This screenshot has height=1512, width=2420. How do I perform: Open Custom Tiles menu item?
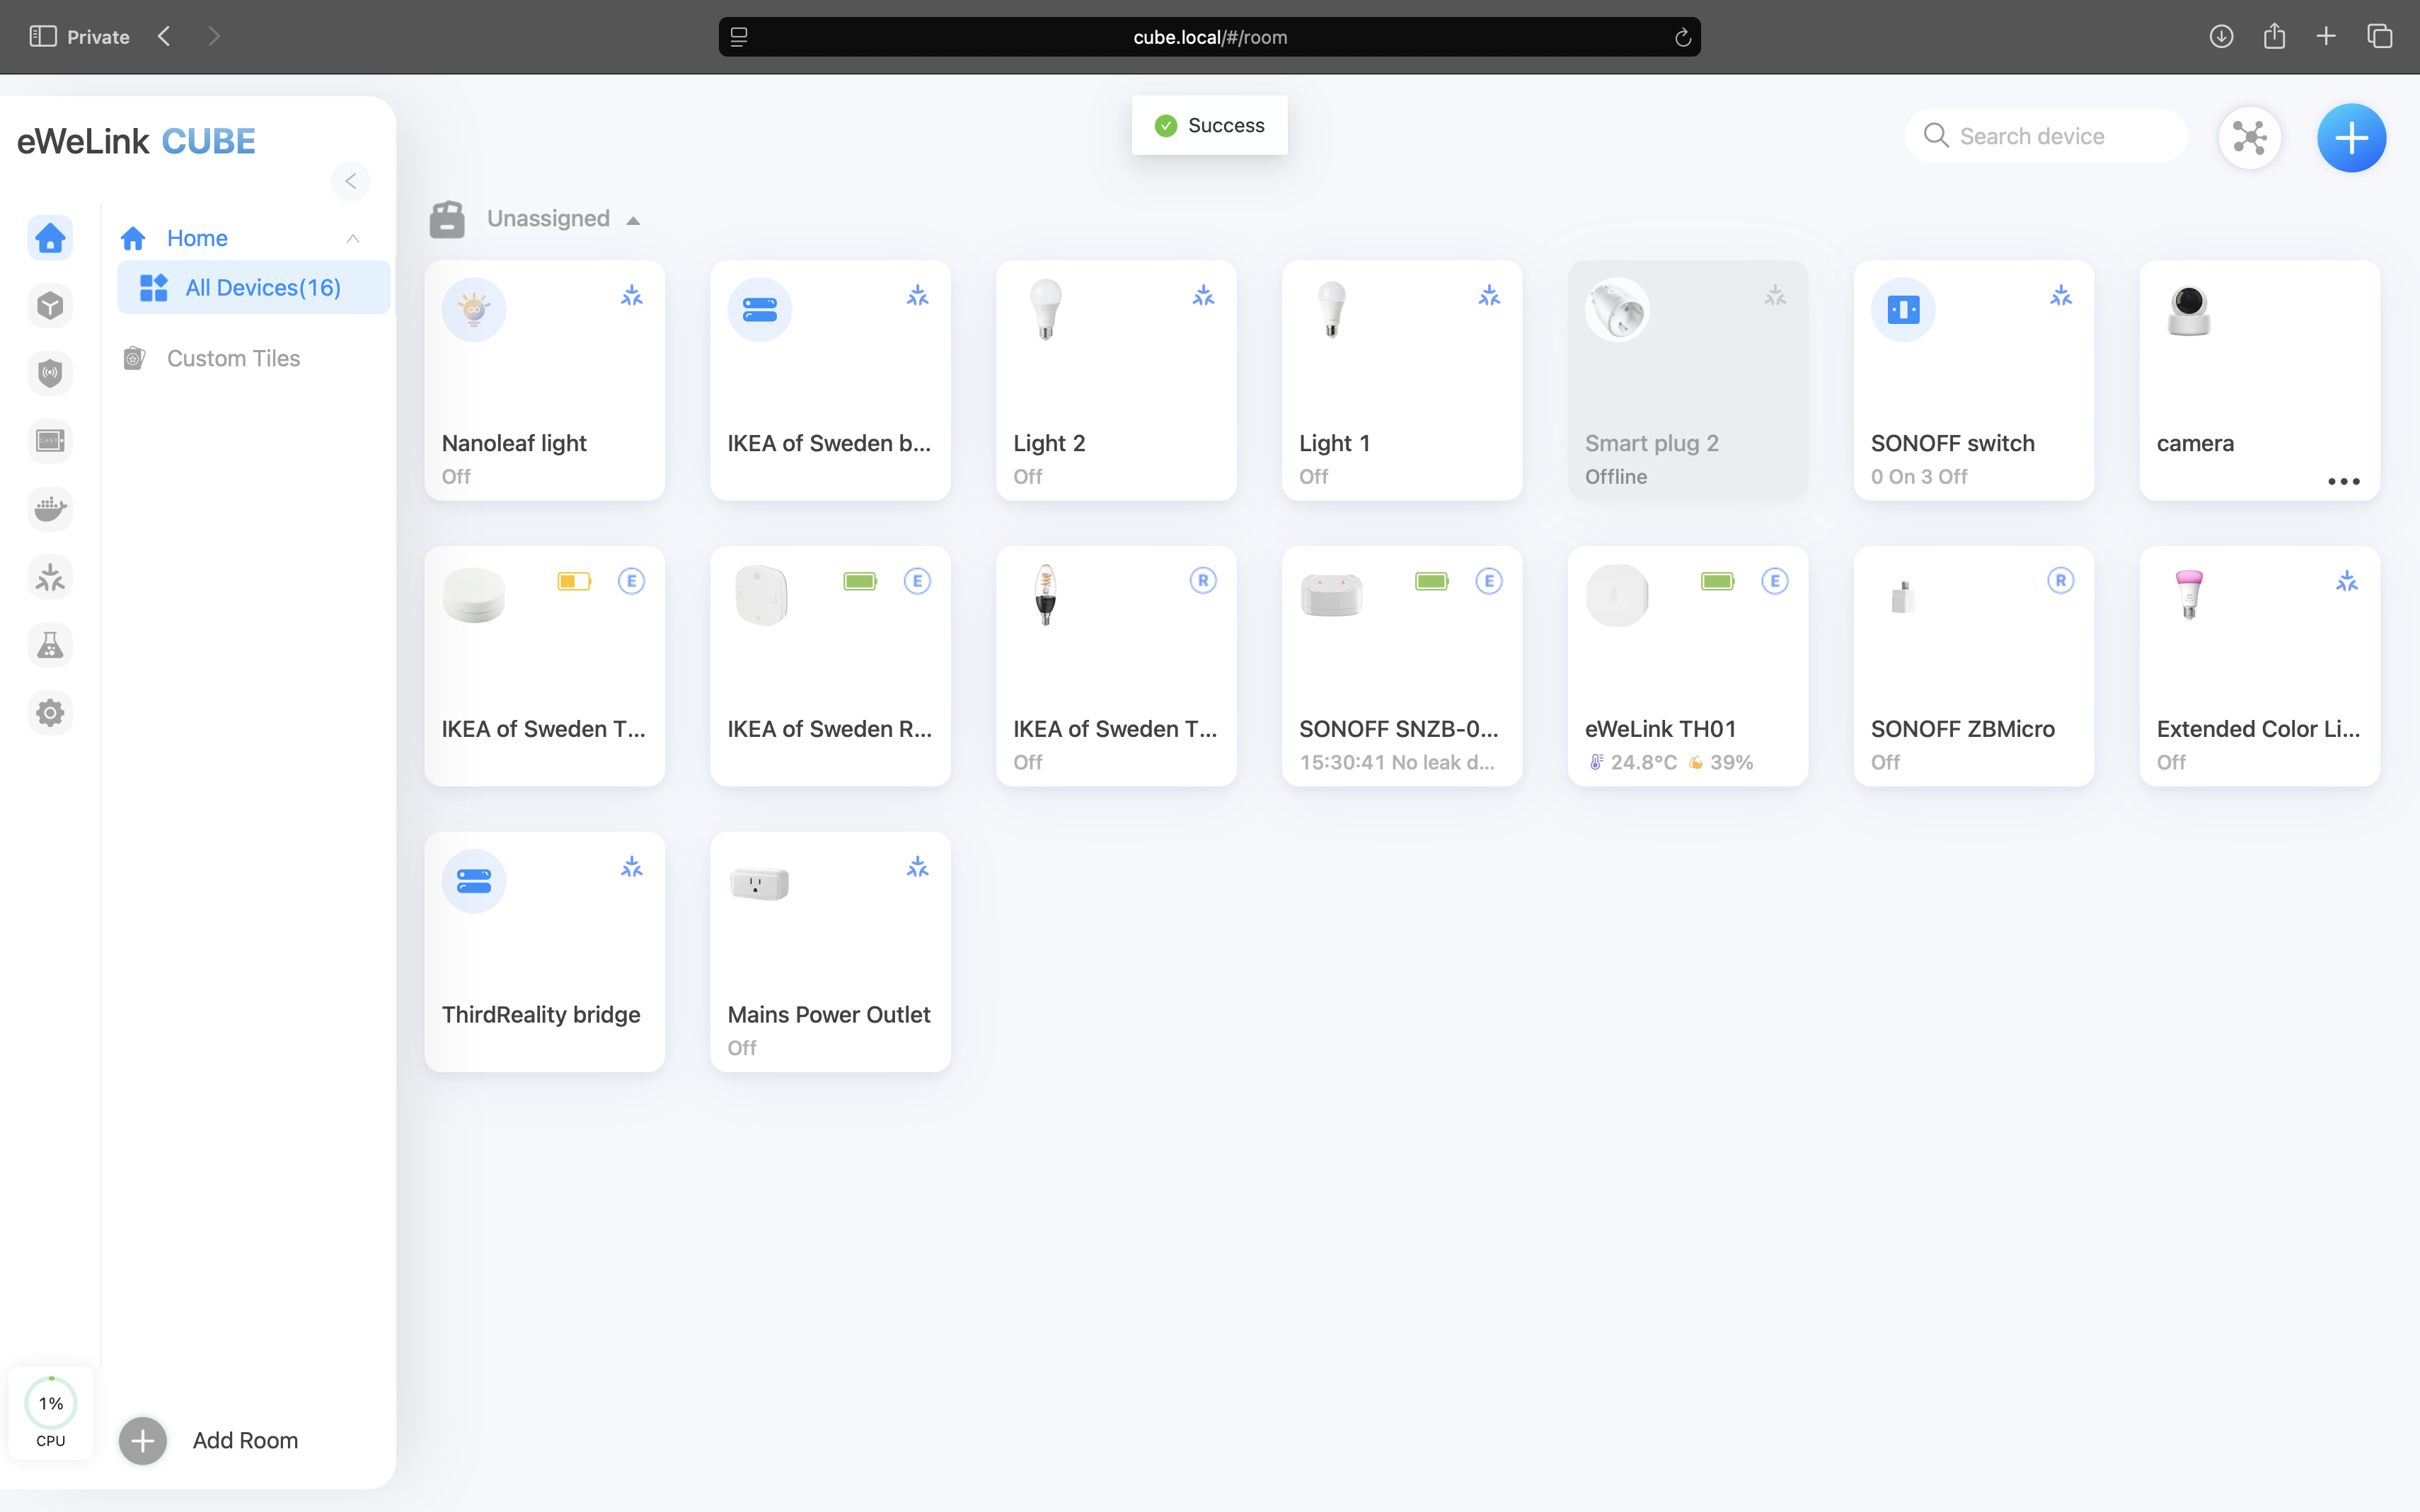[x=233, y=358]
